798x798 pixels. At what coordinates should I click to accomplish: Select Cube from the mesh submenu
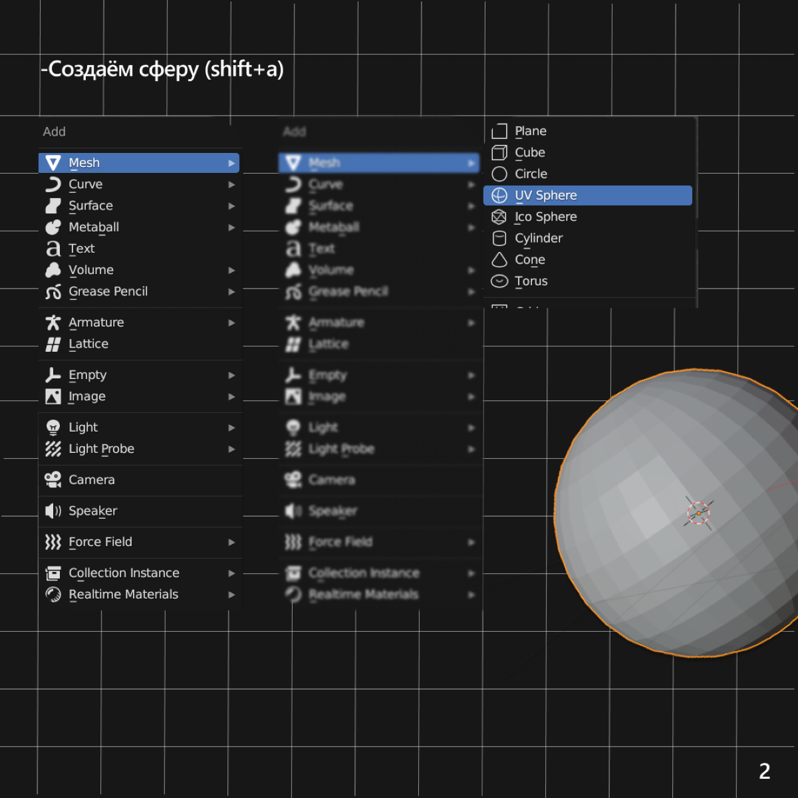pyautogui.click(x=530, y=152)
